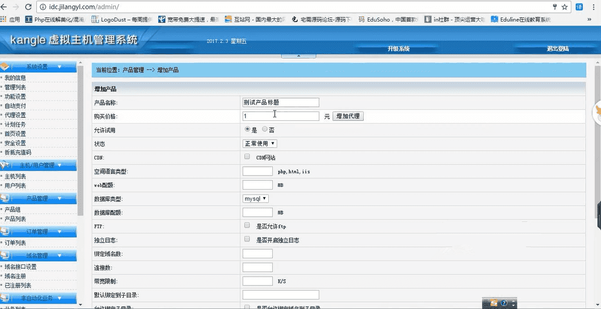Show hidden bookmarks via the overflow chevron
The height and width of the screenshot is (309, 601).
coord(589,19)
